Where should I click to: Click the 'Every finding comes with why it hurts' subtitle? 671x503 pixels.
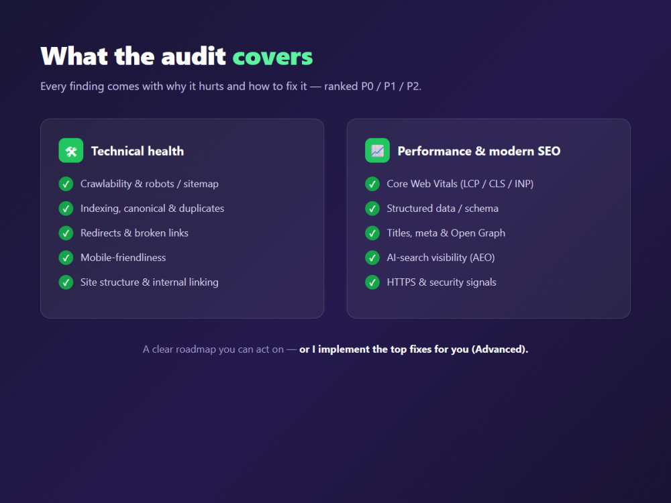pos(231,87)
